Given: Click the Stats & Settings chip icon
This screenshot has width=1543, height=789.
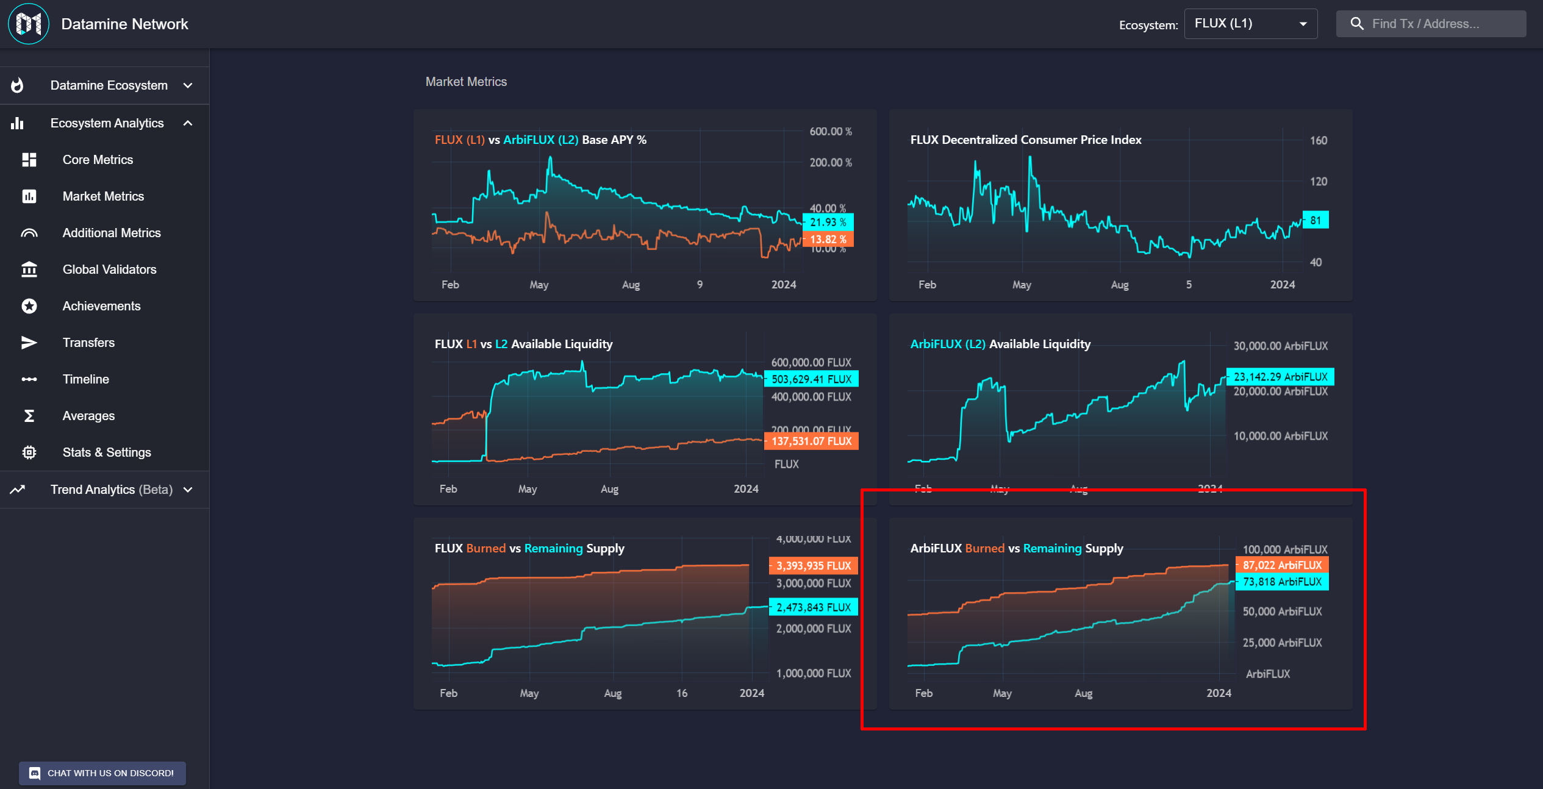Looking at the screenshot, I should (29, 452).
